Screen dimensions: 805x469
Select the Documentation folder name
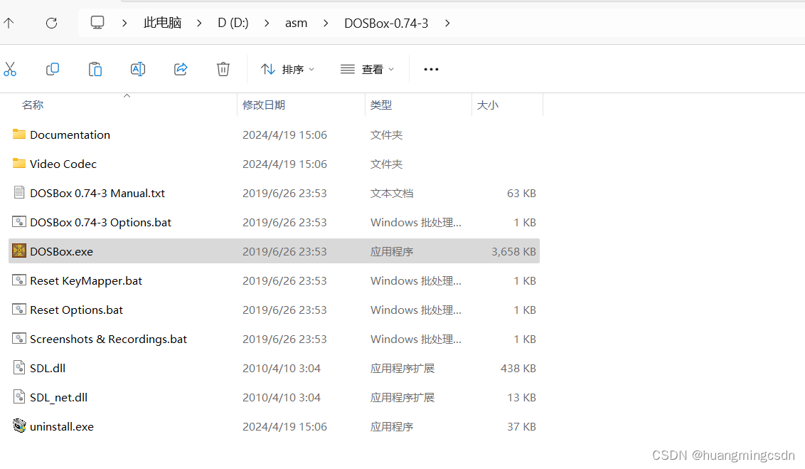pyautogui.click(x=70, y=135)
